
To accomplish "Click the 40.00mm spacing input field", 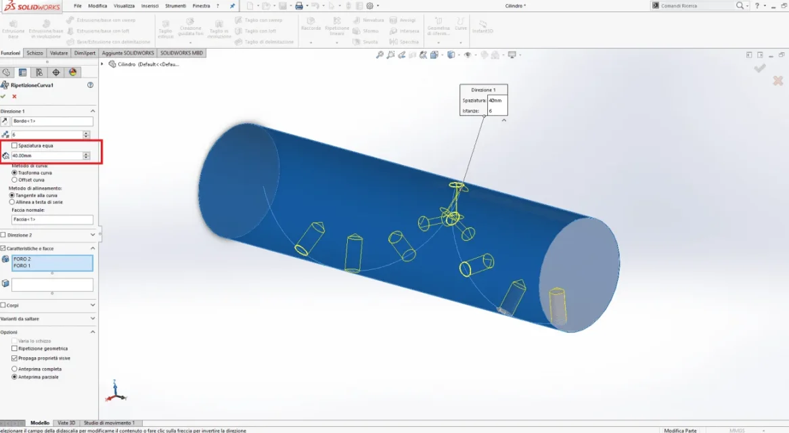I will 47,156.
